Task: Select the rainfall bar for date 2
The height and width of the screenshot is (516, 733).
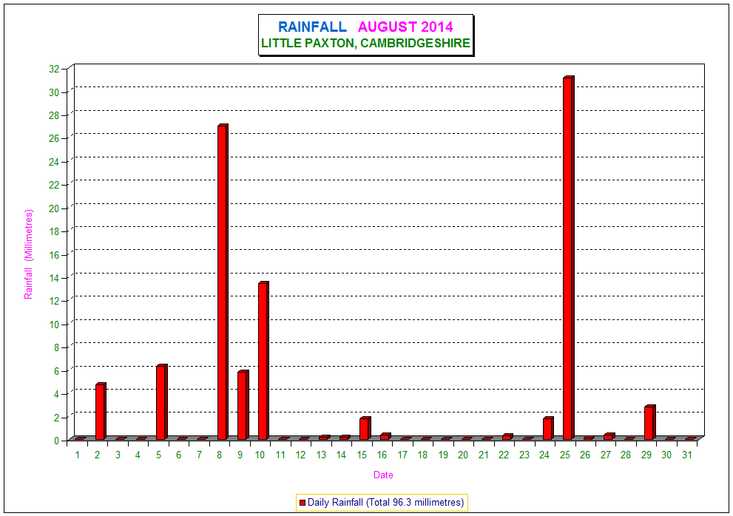Action: pyautogui.click(x=101, y=412)
